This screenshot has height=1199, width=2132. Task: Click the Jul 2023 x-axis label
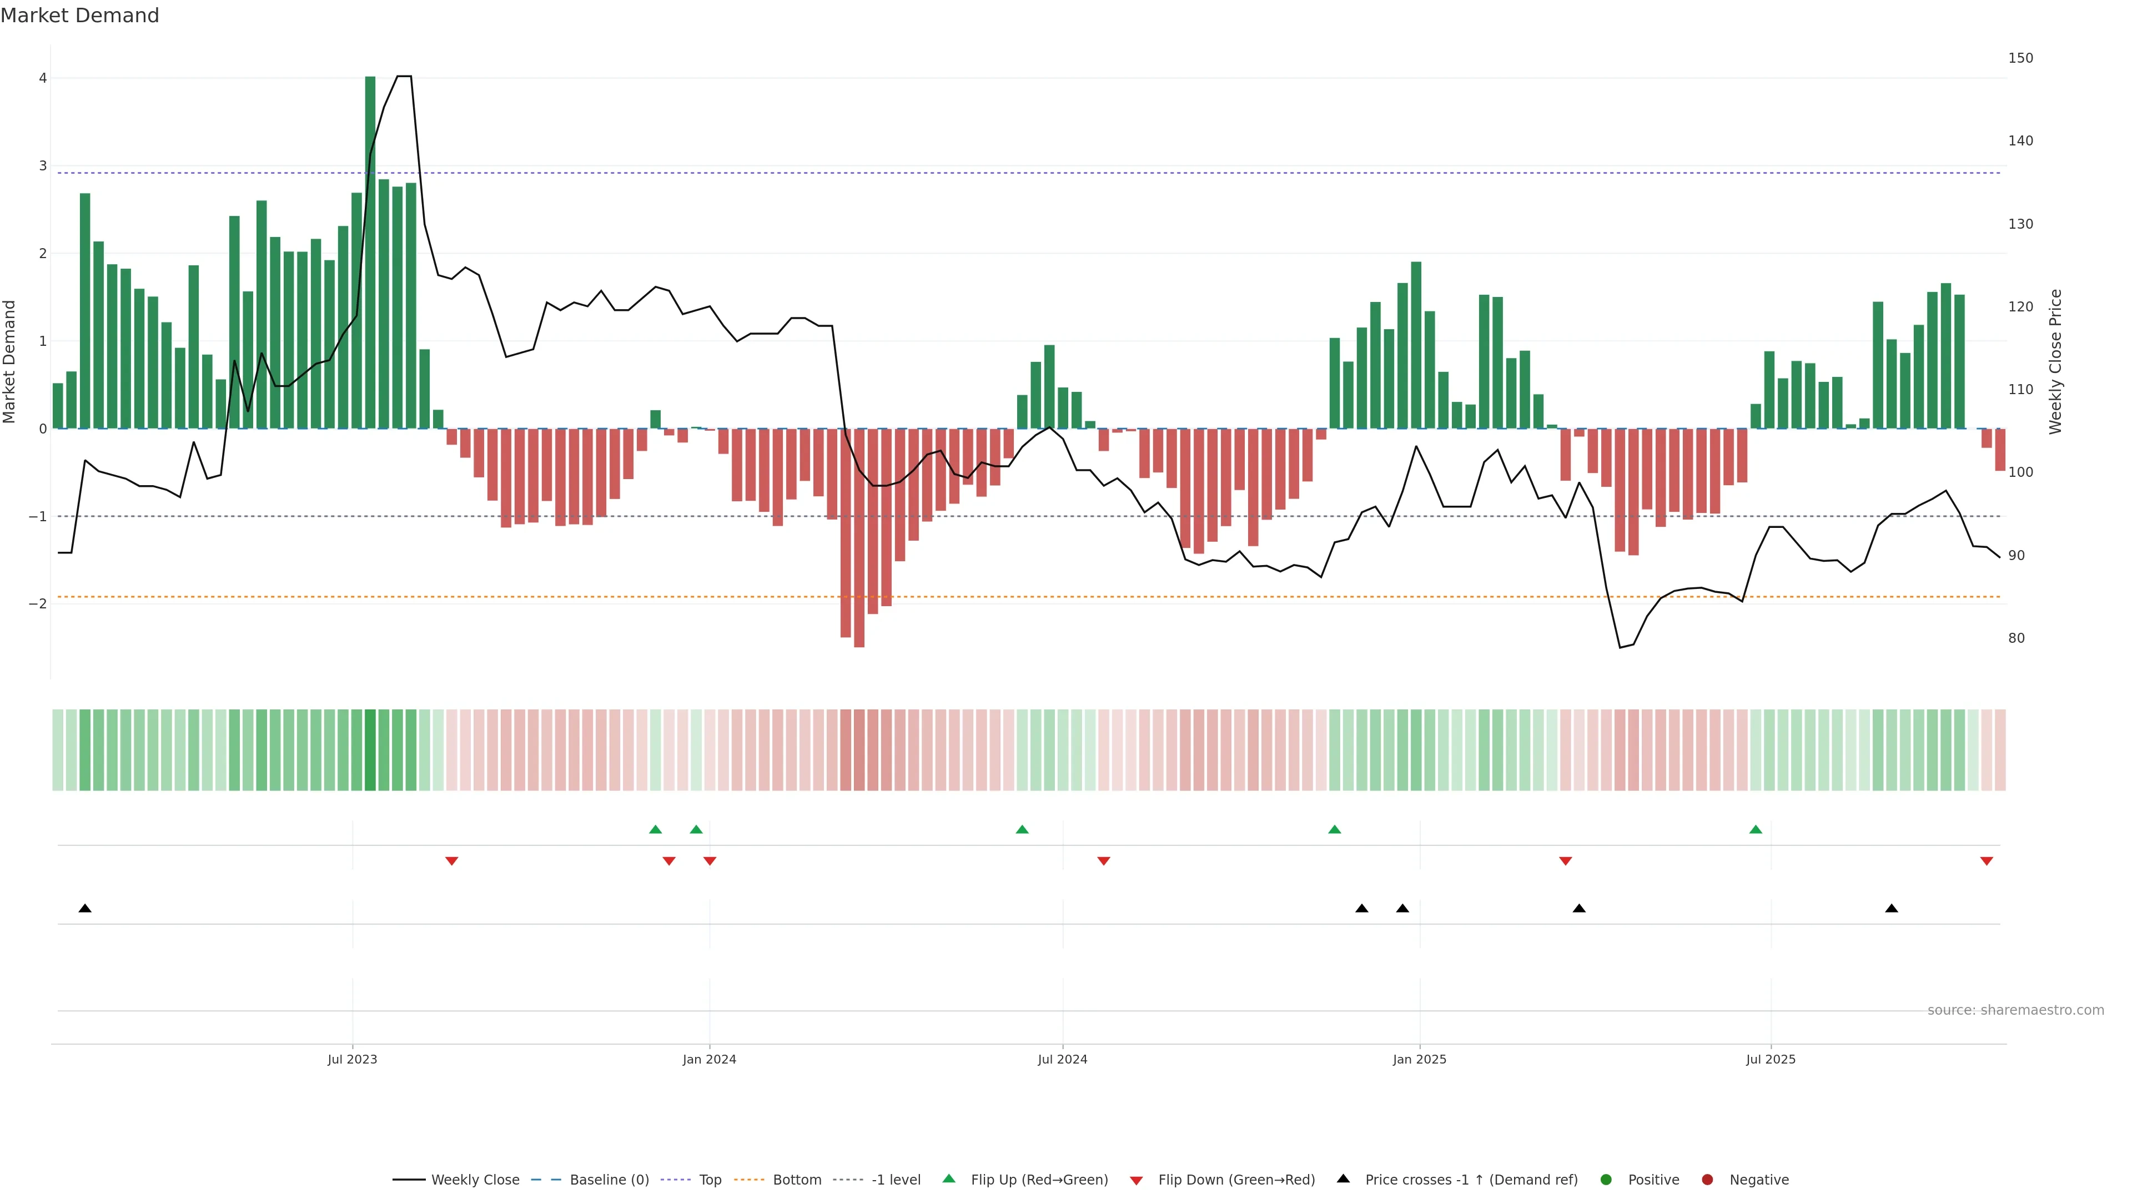(x=352, y=1059)
